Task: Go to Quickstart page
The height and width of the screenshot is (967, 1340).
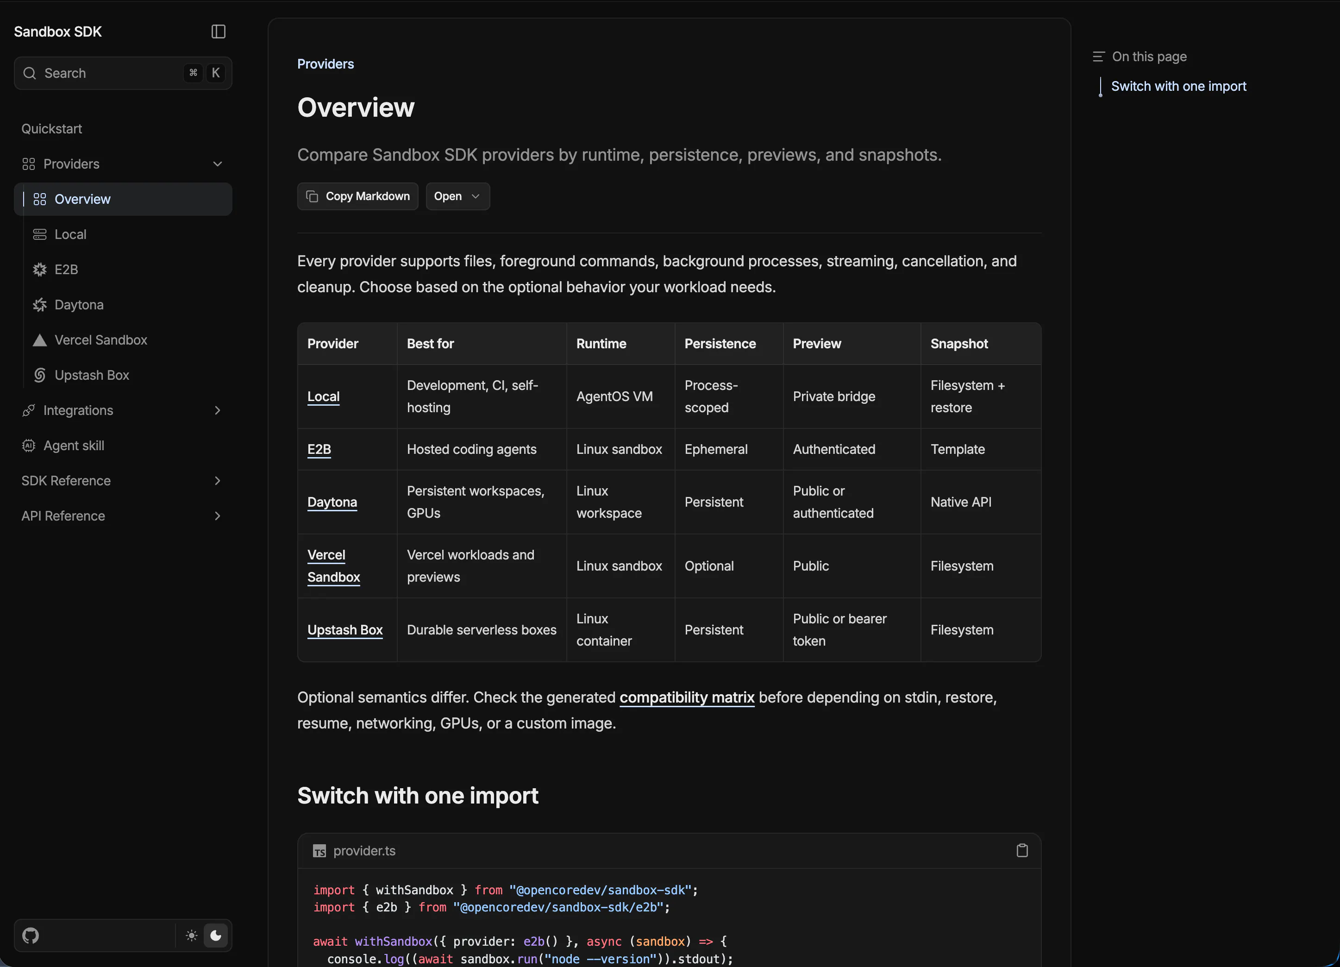Action: pyautogui.click(x=52, y=129)
